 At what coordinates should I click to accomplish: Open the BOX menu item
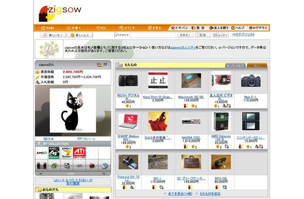click(x=101, y=28)
